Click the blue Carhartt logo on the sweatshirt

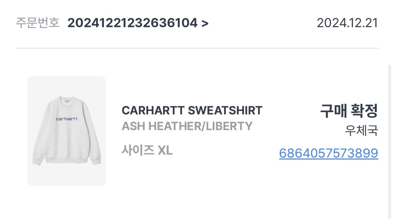pos(67,119)
